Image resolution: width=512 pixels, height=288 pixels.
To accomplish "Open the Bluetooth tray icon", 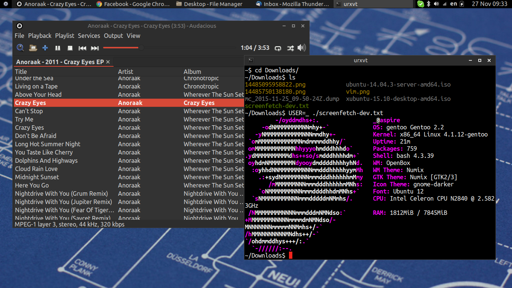I will tap(429, 4).
